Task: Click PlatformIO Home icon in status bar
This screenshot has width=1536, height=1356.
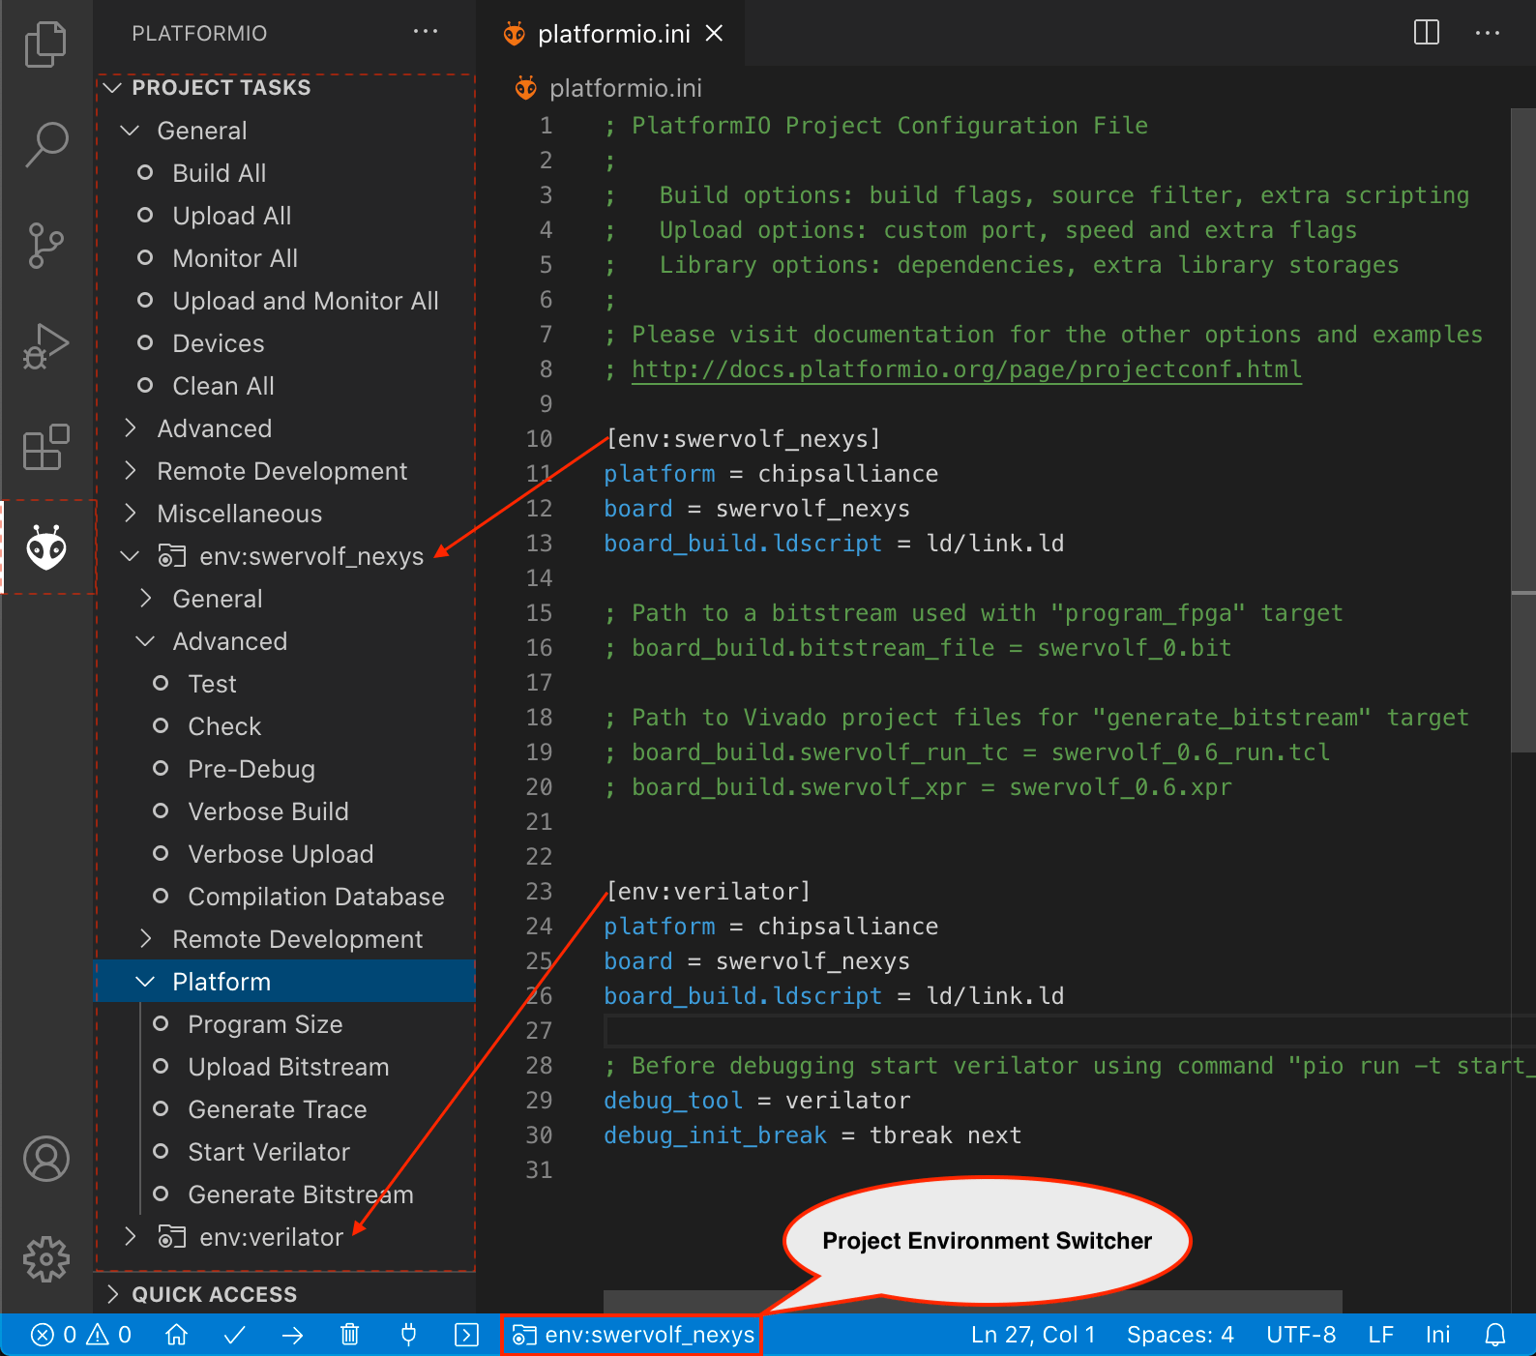Action: click(x=176, y=1335)
